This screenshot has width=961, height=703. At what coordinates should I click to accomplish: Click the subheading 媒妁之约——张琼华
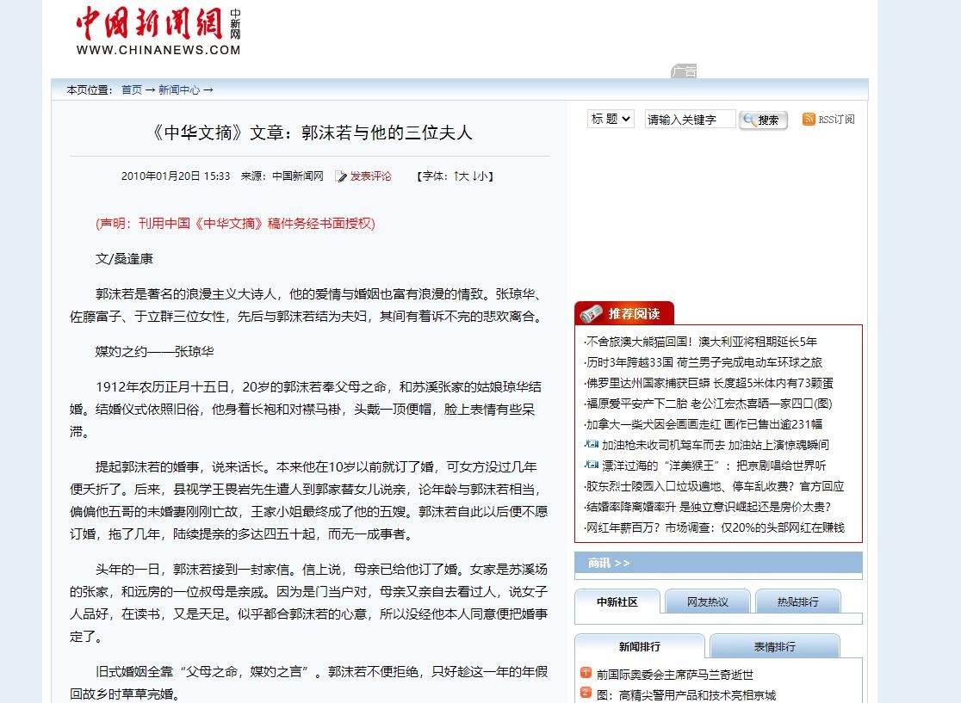click(154, 351)
